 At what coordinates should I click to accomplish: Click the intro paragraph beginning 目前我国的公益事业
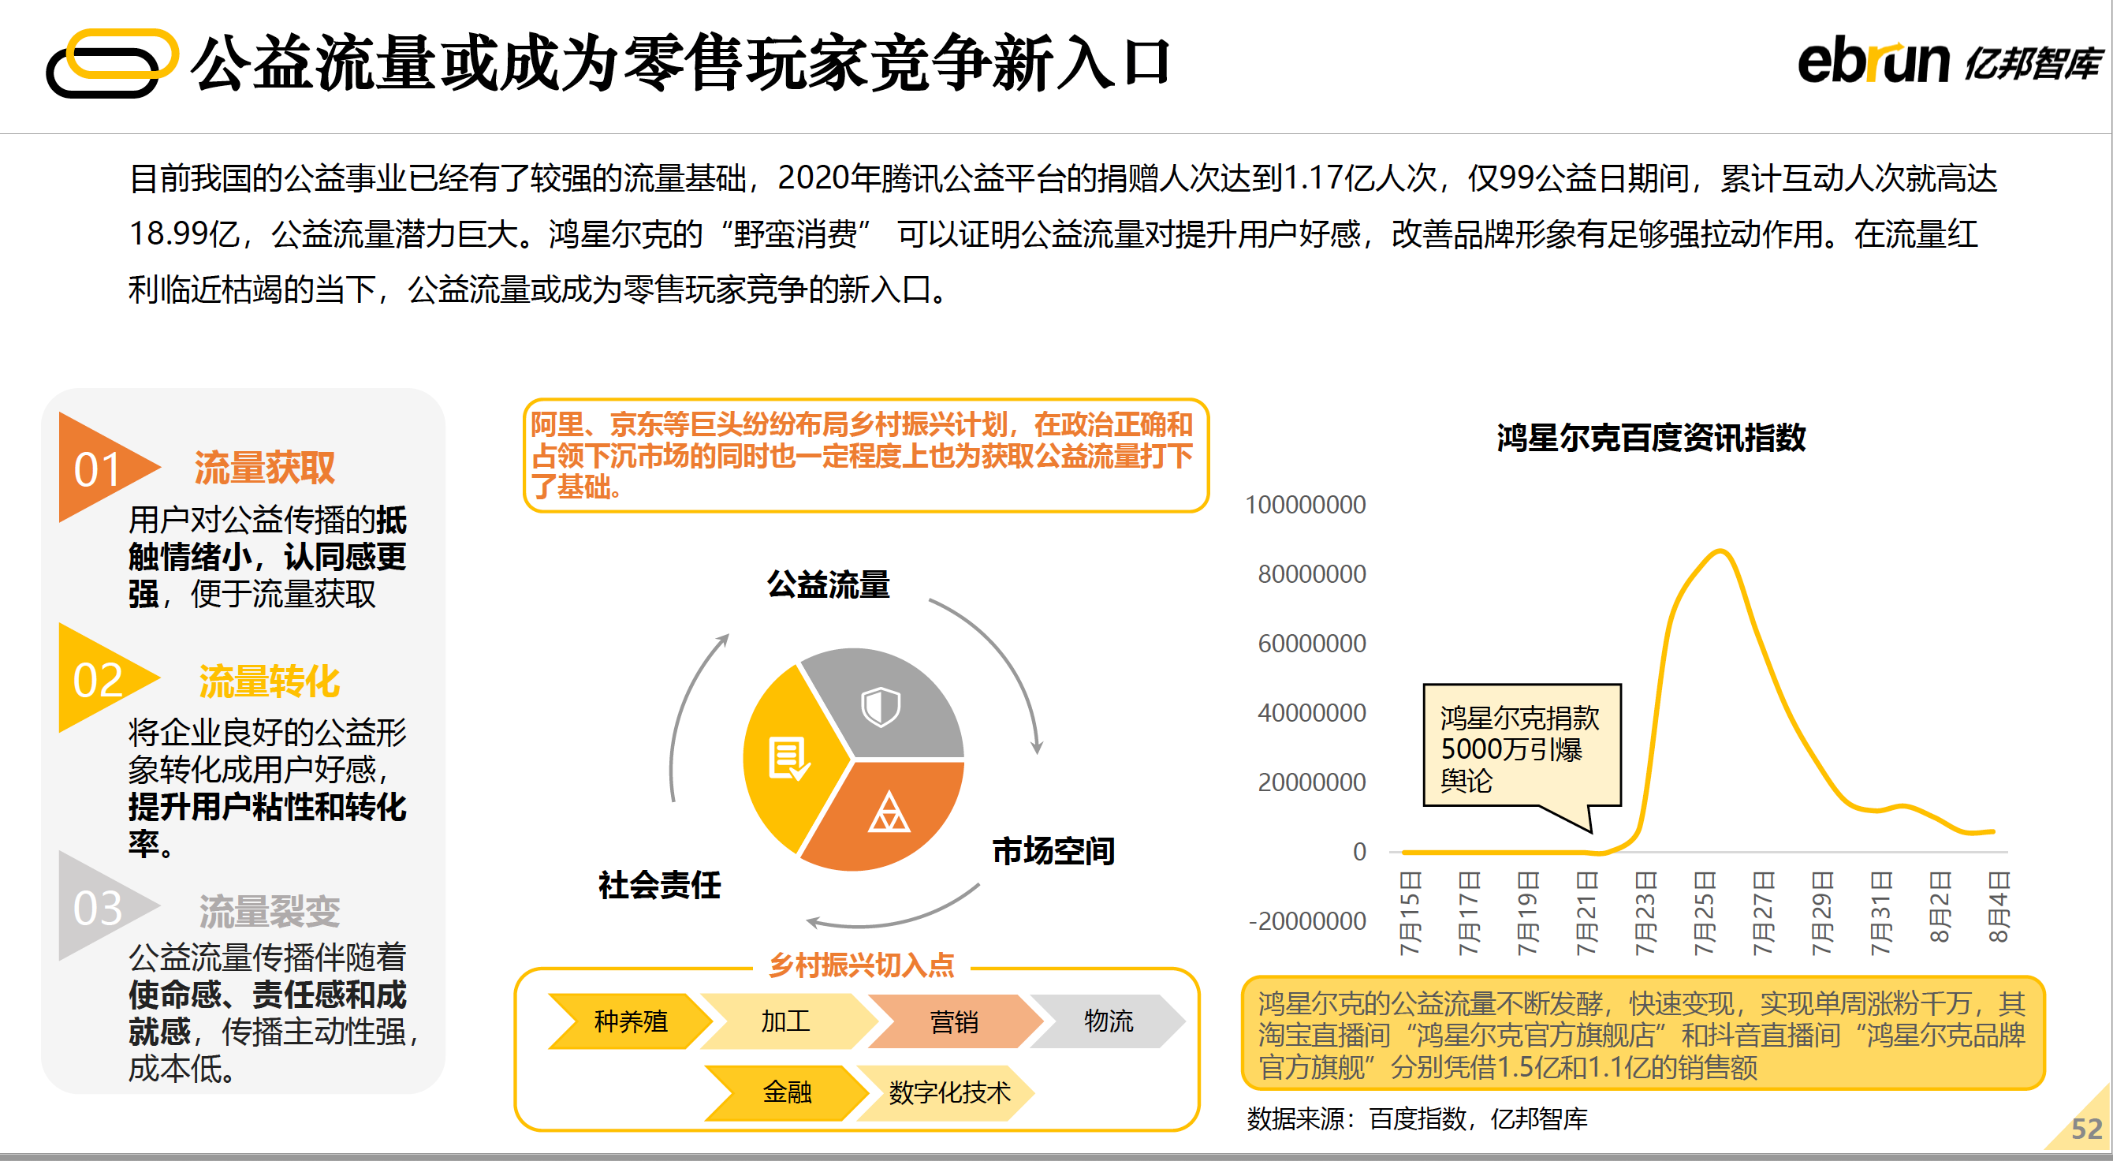point(1062,233)
